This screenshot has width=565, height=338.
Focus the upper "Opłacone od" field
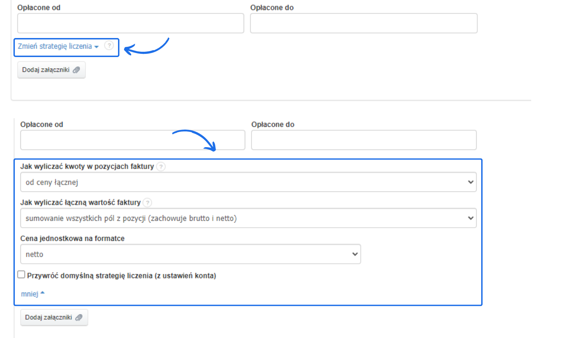click(x=130, y=24)
